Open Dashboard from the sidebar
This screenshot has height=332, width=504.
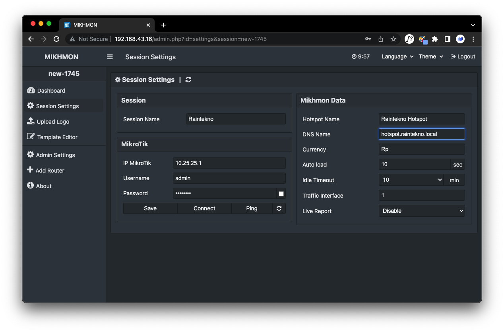point(51,91)
